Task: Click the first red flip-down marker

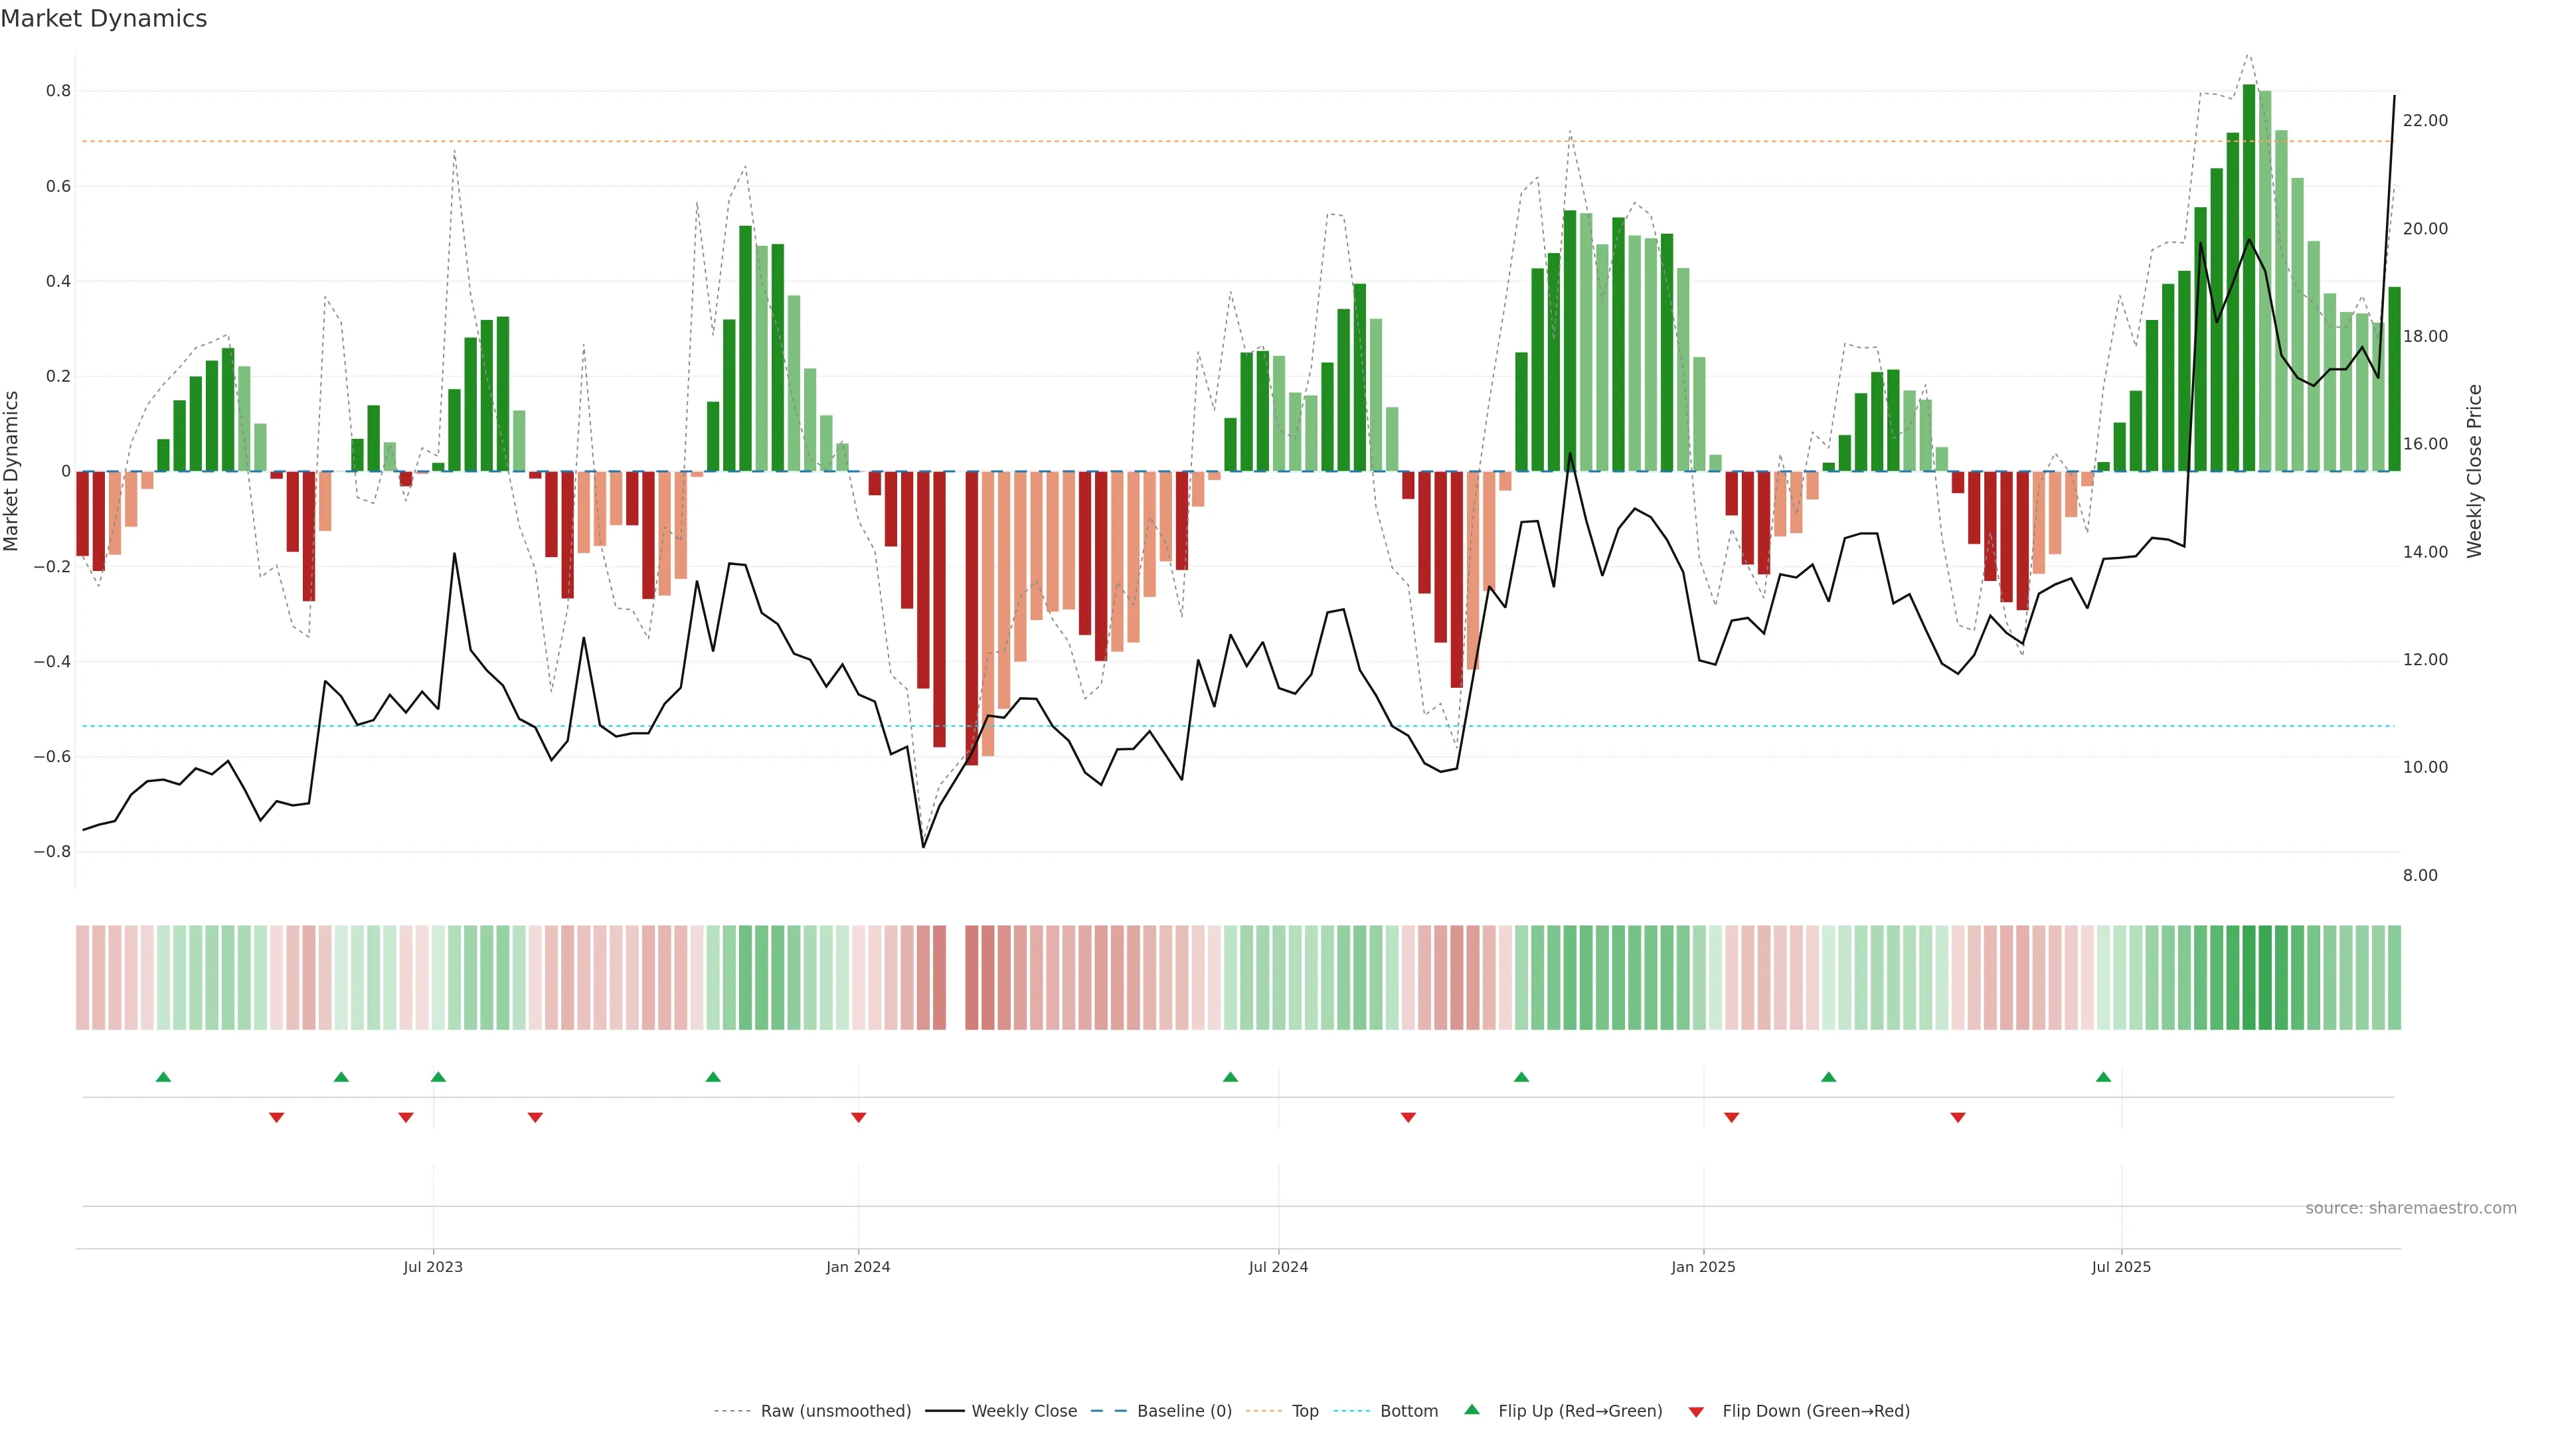Action: 276,1117
